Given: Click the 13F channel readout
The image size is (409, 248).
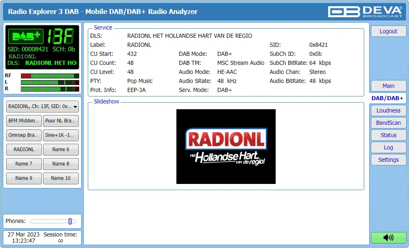Looking at the screenshot, I should tap(61, 36).
